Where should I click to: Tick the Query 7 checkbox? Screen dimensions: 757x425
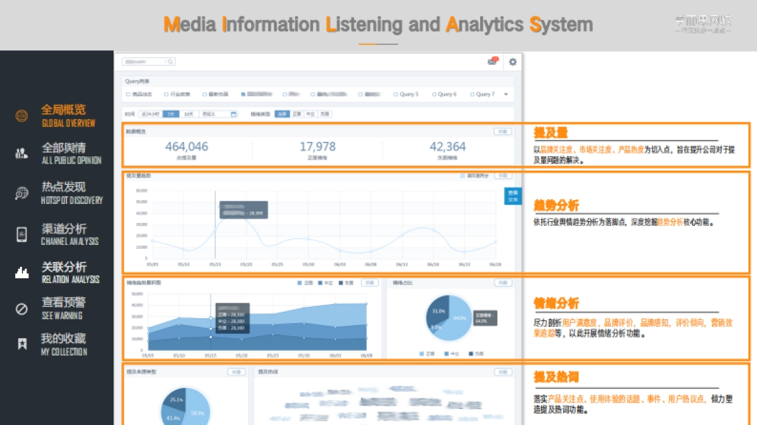click(x=472, y=94)
